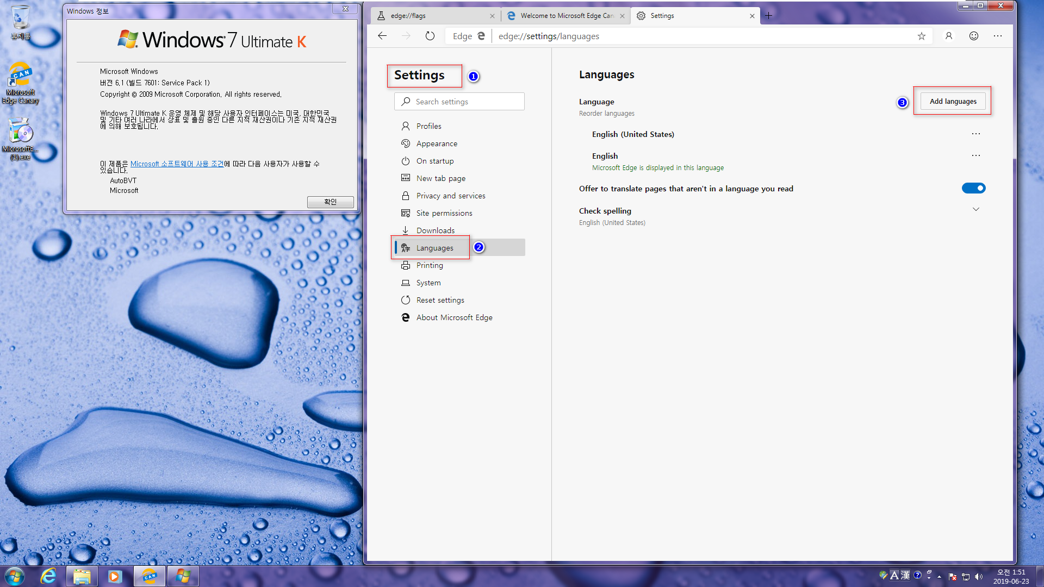
Task: Select the Languages settings tab
Action: pyautogui.click(x=435, y=247)
